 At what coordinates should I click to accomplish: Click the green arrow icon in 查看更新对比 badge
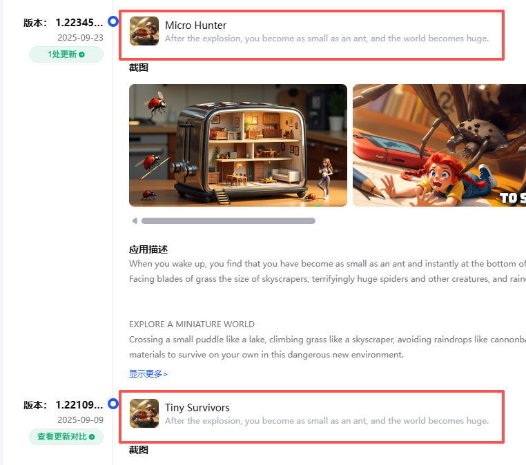click(x=92, y=437)
